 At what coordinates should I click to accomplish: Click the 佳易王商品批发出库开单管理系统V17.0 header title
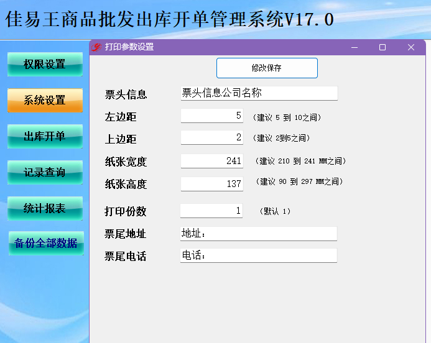point(170,19)
